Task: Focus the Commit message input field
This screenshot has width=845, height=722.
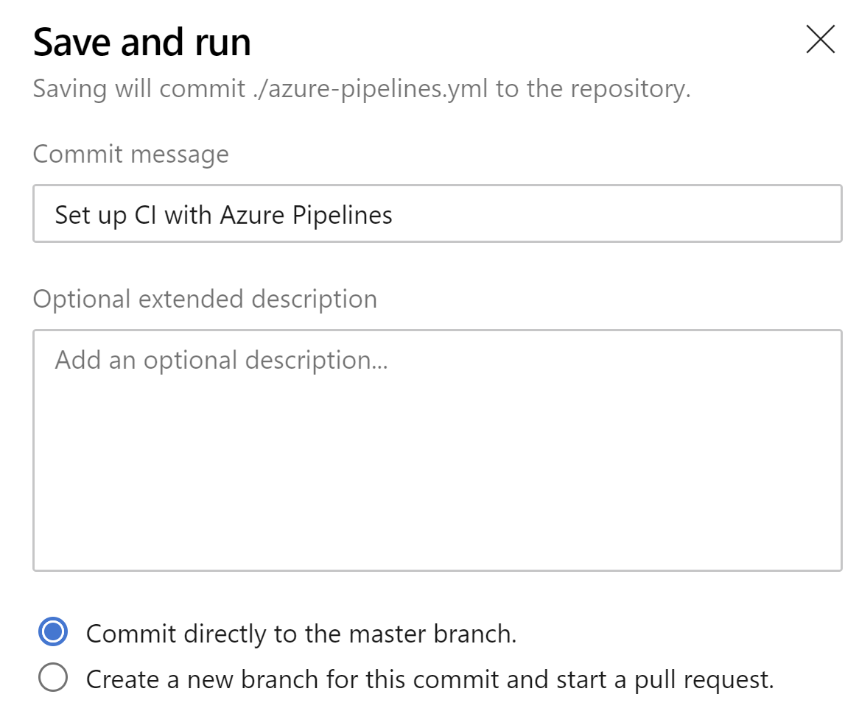Action: (436, 214)
